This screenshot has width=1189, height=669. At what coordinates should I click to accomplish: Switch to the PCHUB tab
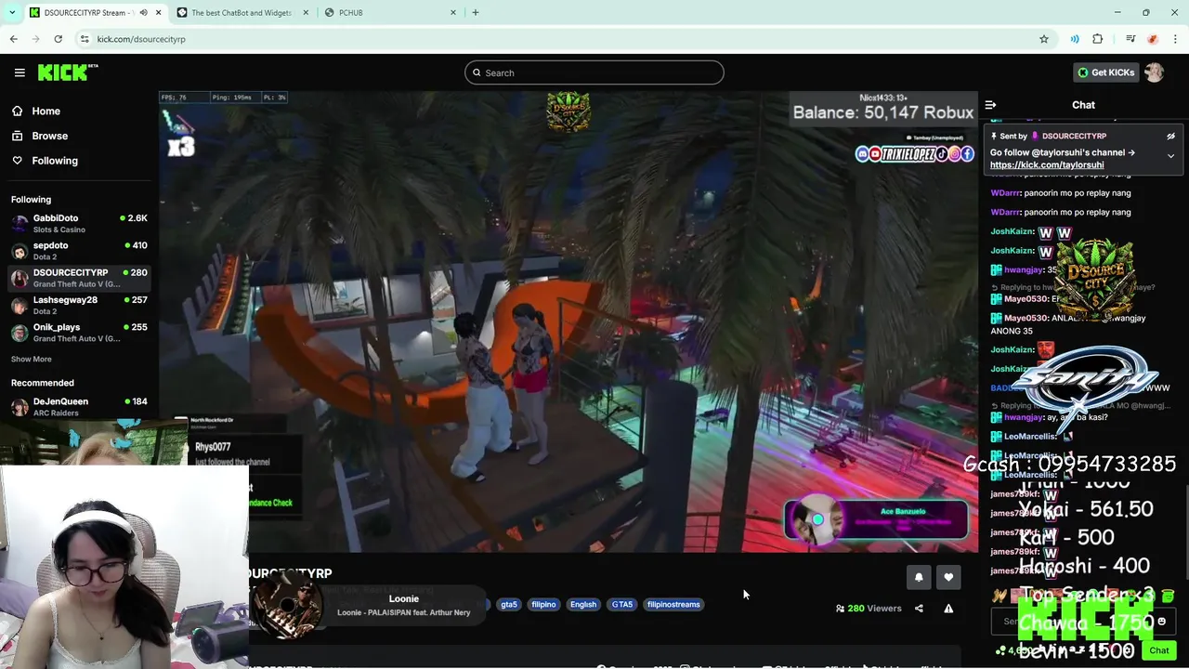coord(390,12)
